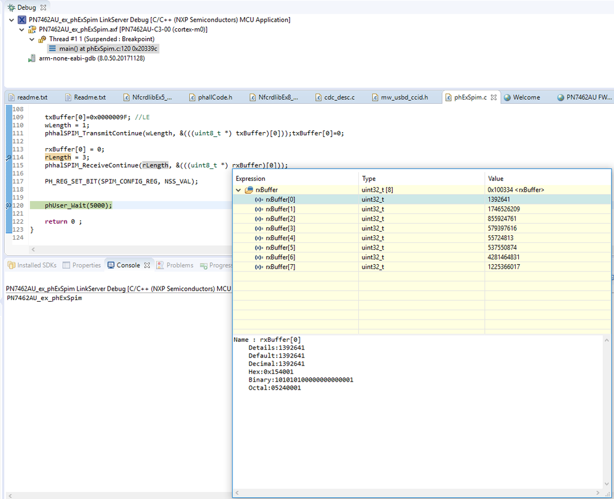Click the editor horizontal scrollbar left arrow

pos(32,249)
